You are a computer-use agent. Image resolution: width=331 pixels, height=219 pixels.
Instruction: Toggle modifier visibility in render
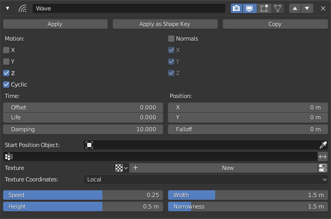(x=237, y=8)
